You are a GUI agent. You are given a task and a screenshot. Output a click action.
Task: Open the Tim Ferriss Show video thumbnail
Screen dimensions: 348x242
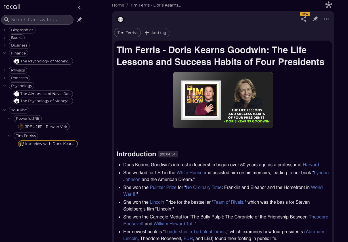[223, 100]
